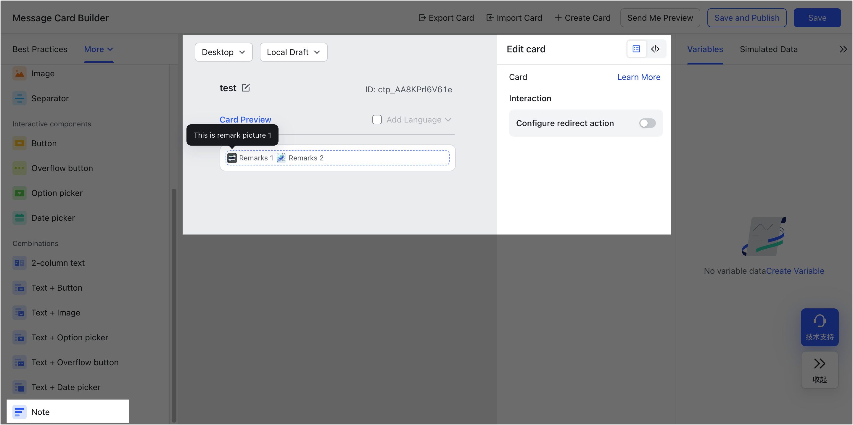Click the Create Variable link
The height and width of the screenshot is (425, 853).
click(x=795, y=271)
